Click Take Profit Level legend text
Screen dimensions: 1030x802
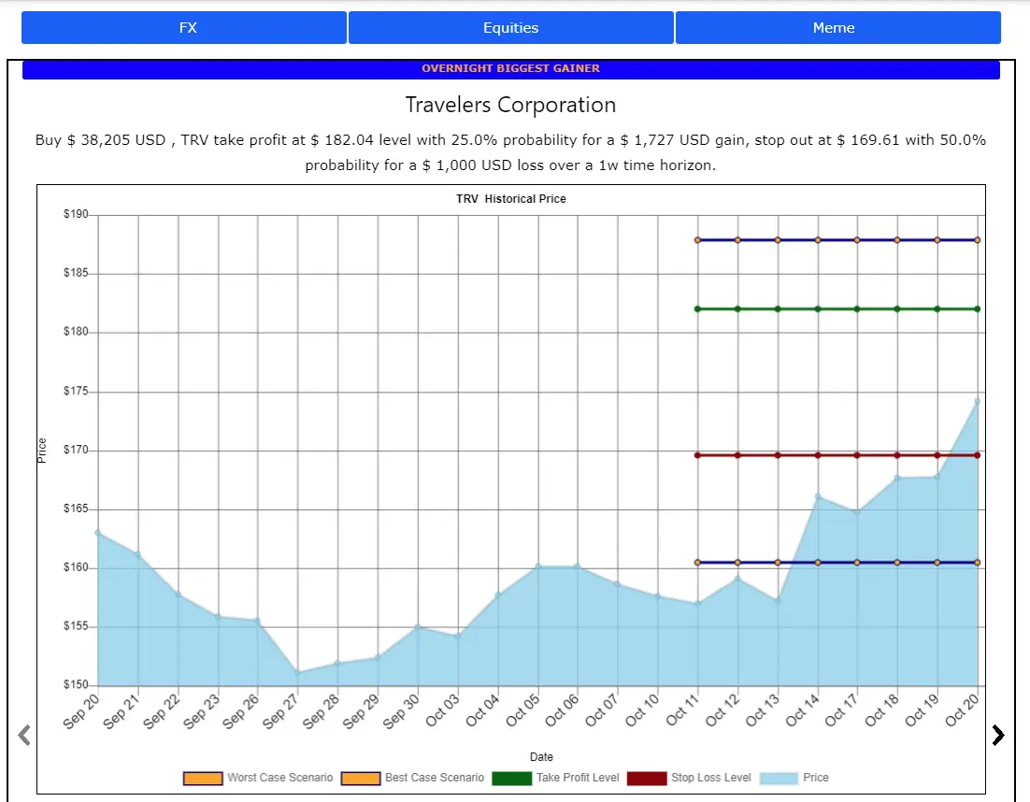coord(578,778)
